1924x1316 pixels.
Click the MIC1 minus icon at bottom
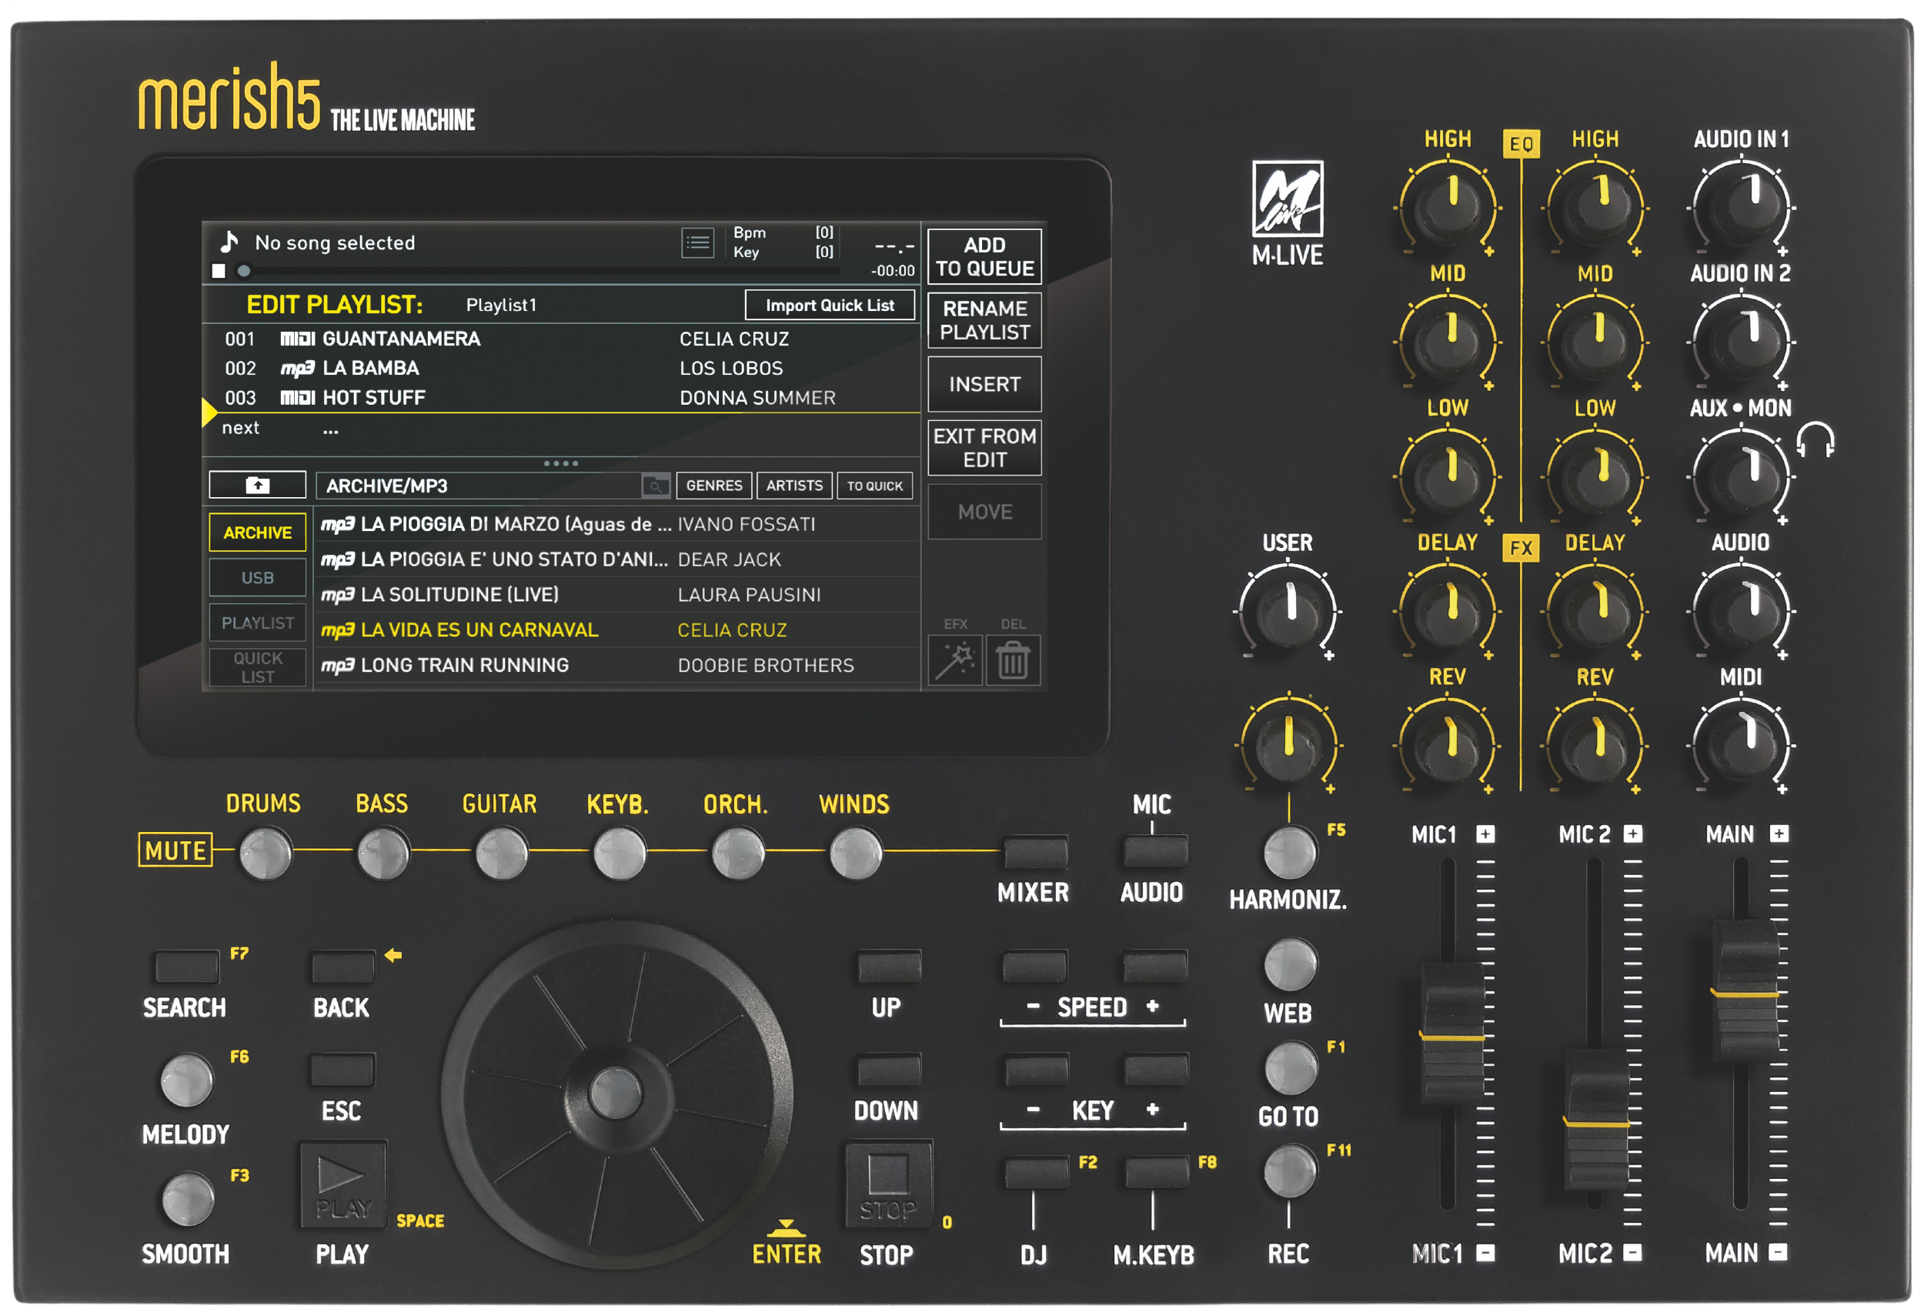point(1485,1252)
